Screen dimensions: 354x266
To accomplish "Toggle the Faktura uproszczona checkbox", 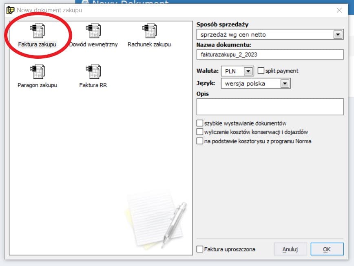I will pyautogui.click(x=200, y=249).
